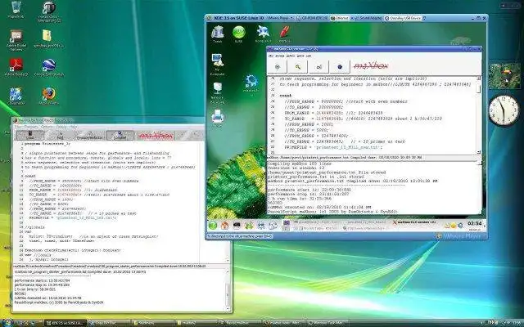Switch to the KDE 3.5 on SUSE taskbar button
The image size is (524, 327).
[x=65, y=323]
